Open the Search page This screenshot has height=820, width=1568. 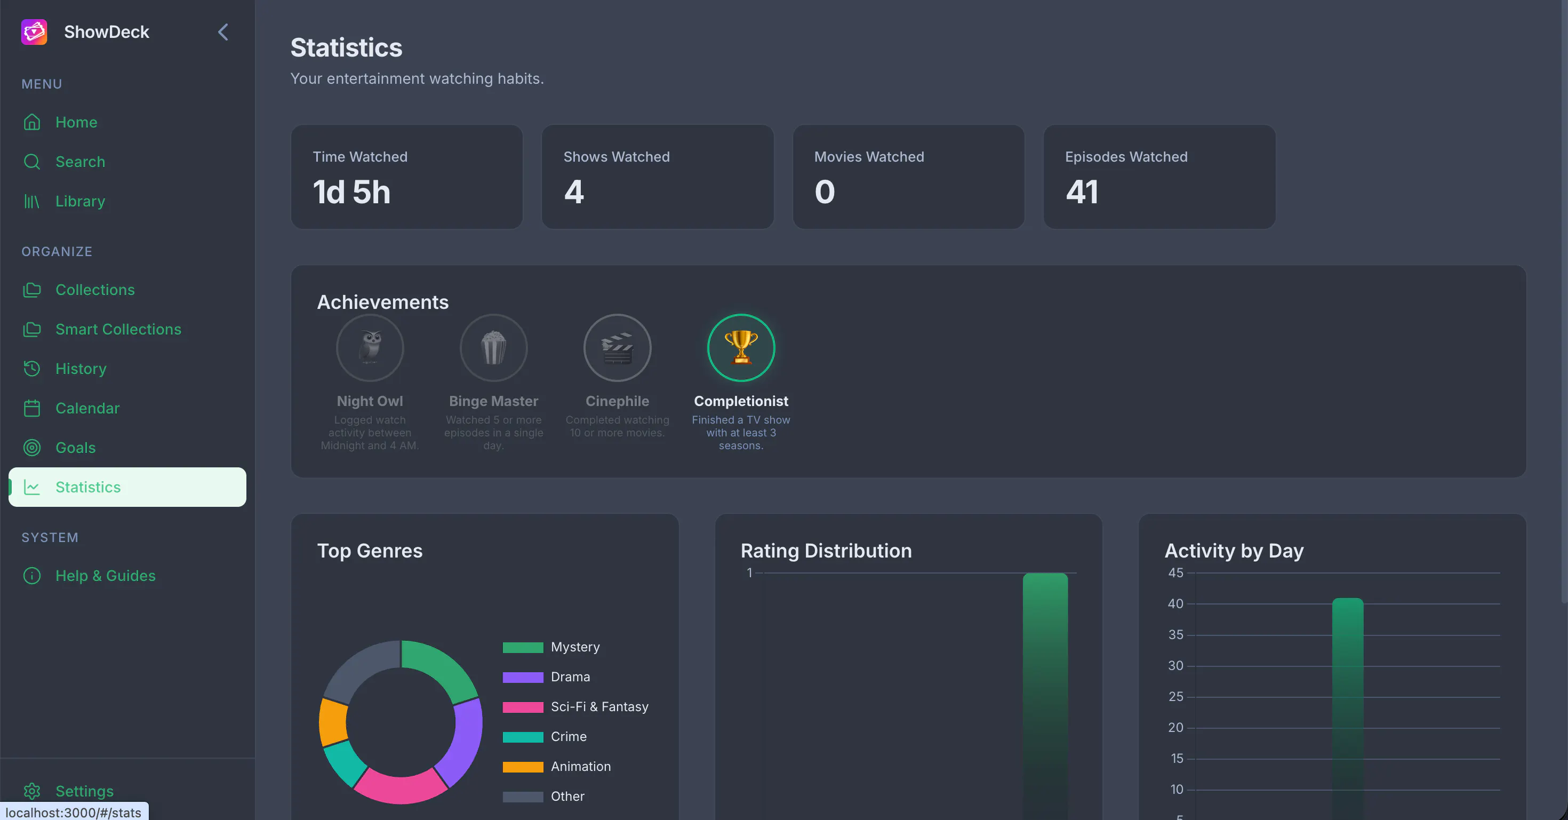click(127, 162)
